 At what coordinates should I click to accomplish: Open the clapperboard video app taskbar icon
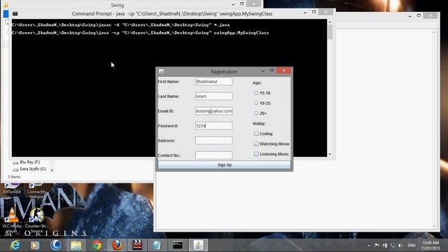point(137,245)
